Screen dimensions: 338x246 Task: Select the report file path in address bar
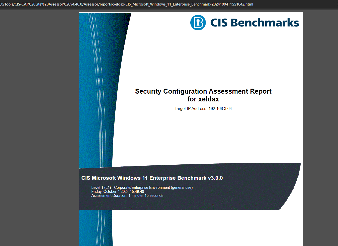coord(127,4)
